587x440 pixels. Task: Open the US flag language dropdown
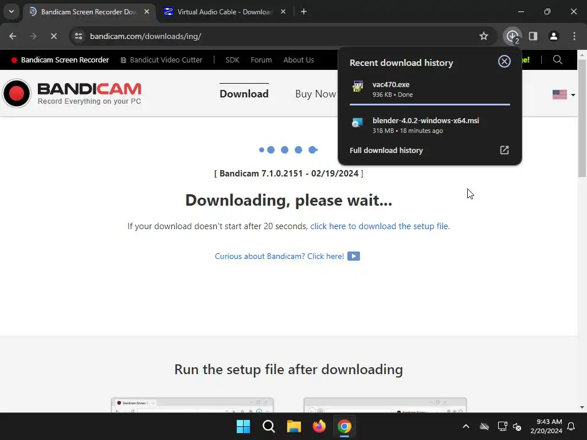[x=564, y=95]
